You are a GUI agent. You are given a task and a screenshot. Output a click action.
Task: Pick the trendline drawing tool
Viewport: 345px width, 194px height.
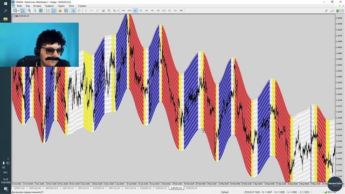coord(97,11)
